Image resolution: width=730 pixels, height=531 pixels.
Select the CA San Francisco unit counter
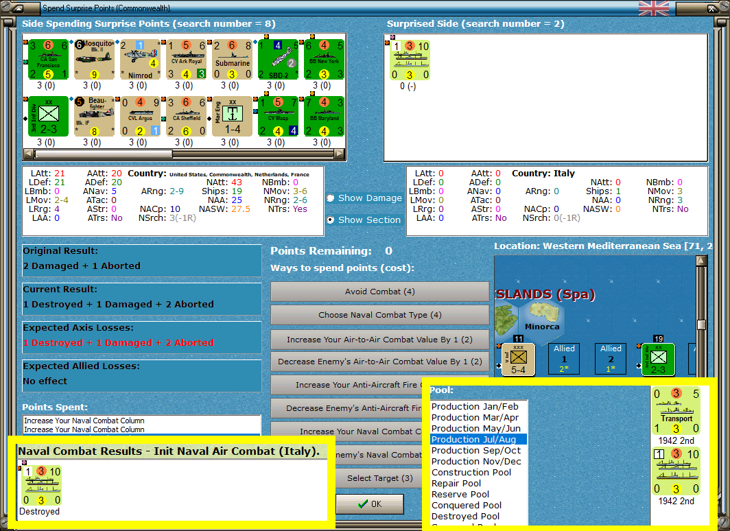pos(48,60)
